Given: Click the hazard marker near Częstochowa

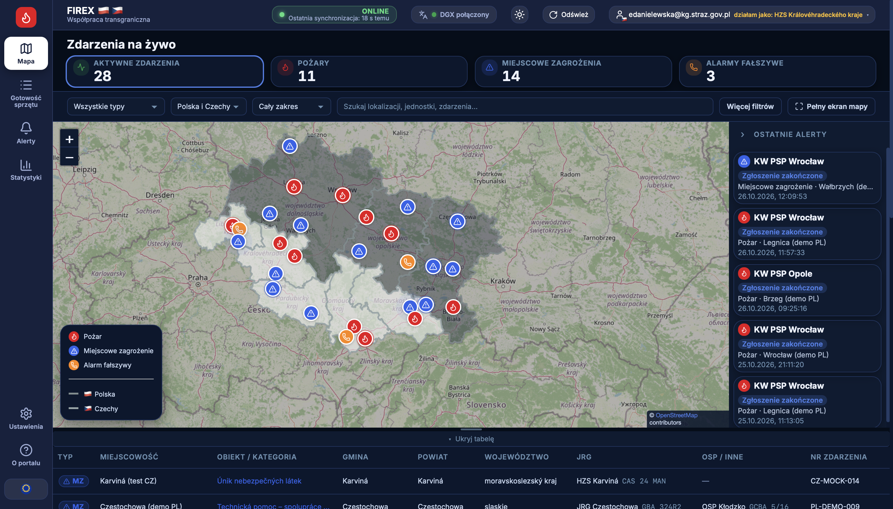Looking at the screenshot, I should coord(457,221).
